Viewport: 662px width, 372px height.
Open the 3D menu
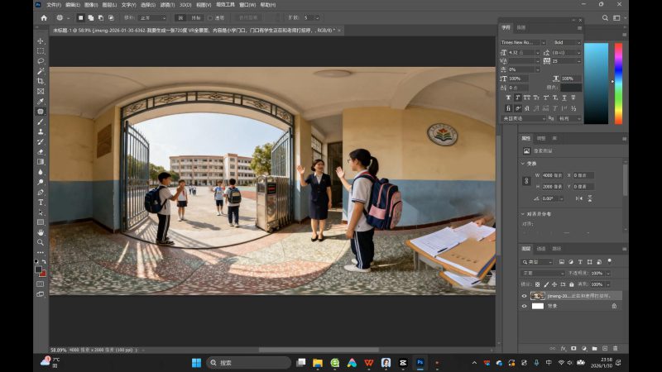coord(185,5)
